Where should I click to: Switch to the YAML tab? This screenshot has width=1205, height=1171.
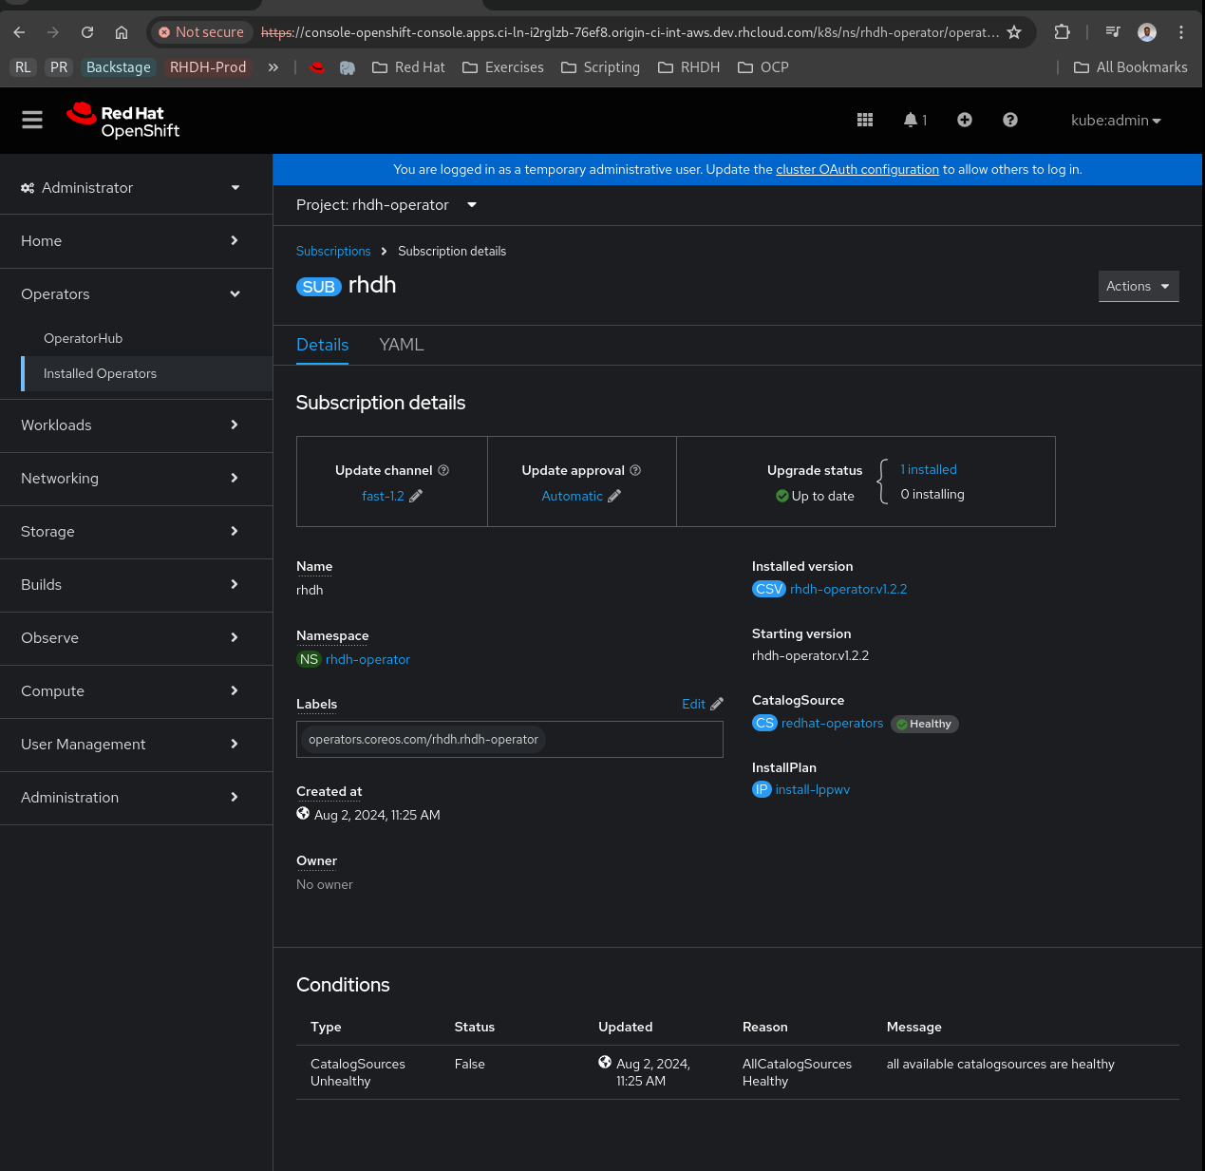tap(401, 345)
